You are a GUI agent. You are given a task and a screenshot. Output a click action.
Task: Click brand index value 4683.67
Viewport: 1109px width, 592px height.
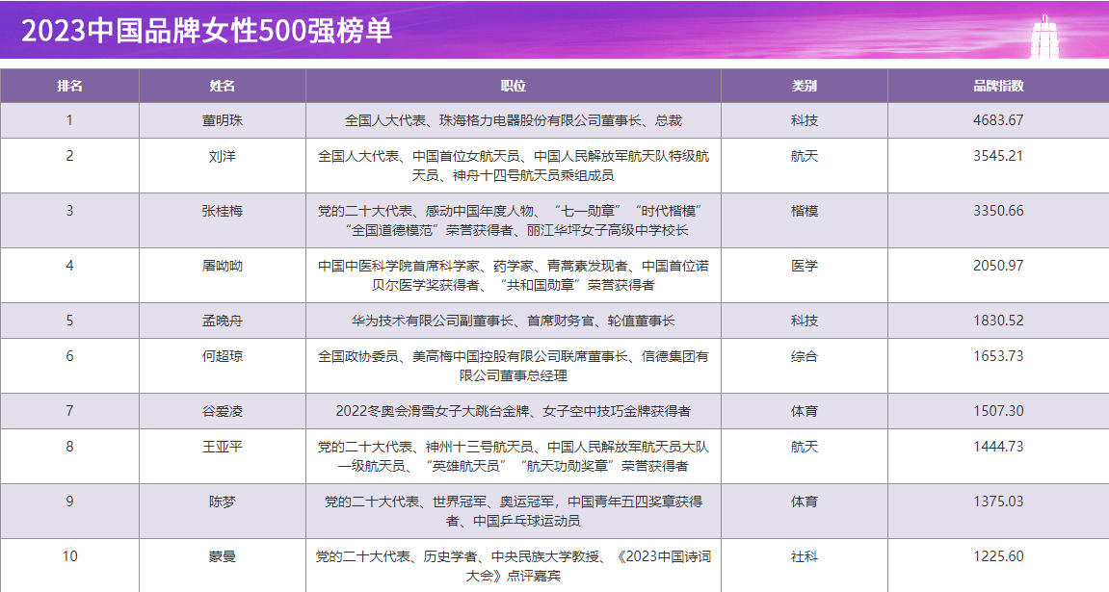pyautogui.click(x=998, y=120)
